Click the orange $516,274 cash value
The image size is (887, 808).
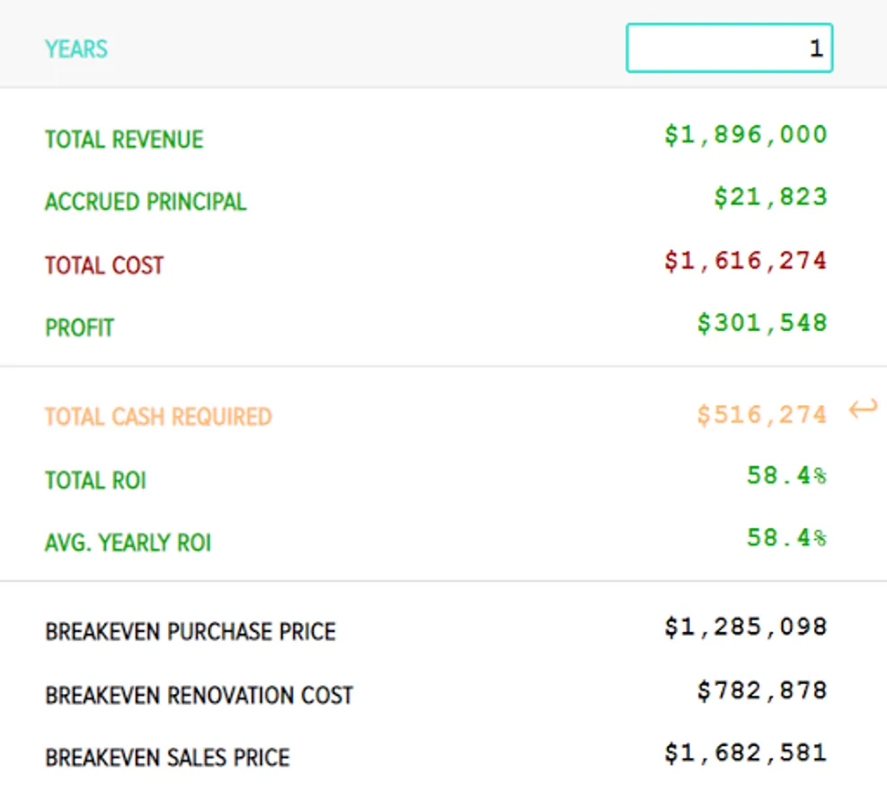(x=761, y=415)
